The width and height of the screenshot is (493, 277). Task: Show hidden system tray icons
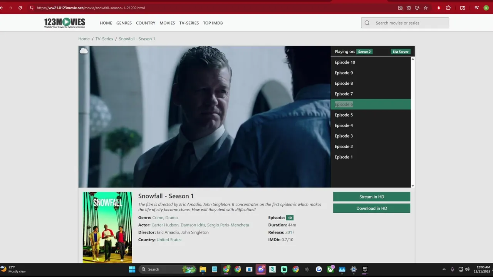(444, 269)
